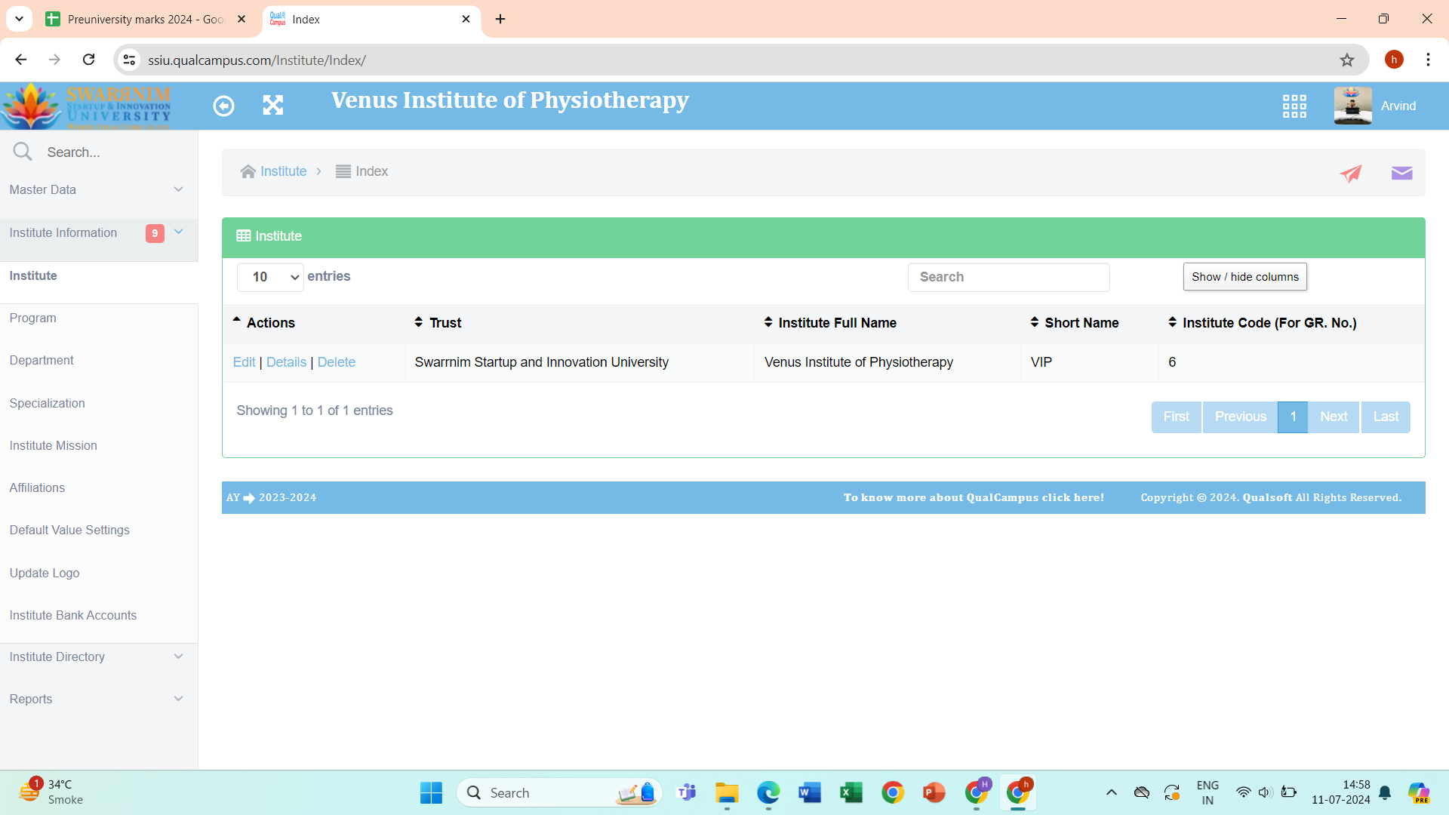Click Details for Venus Institute row

[286, 362]
